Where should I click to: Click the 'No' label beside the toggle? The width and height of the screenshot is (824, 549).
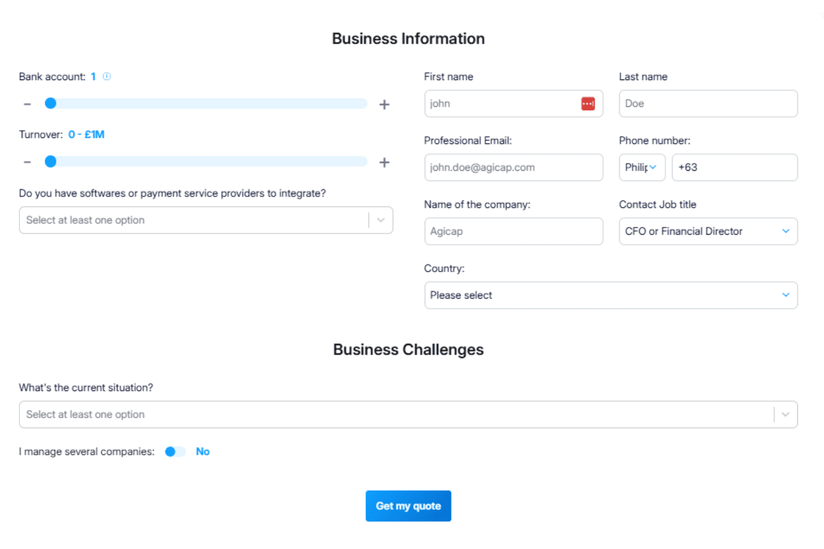pos(203,452)
